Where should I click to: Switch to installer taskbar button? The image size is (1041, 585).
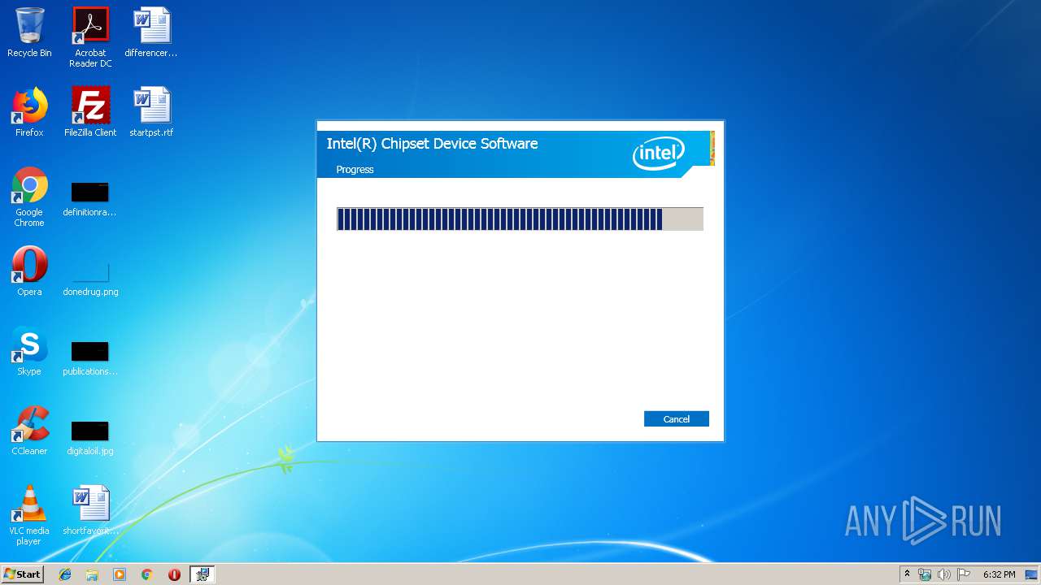[x=202, y=574]
